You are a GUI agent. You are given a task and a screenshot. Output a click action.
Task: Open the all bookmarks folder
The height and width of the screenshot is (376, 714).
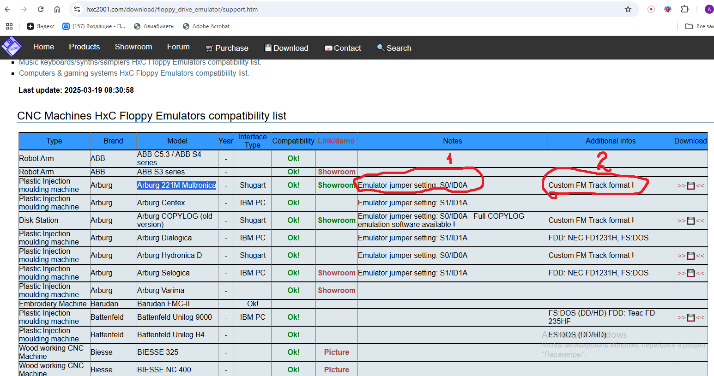click(699, 26)
